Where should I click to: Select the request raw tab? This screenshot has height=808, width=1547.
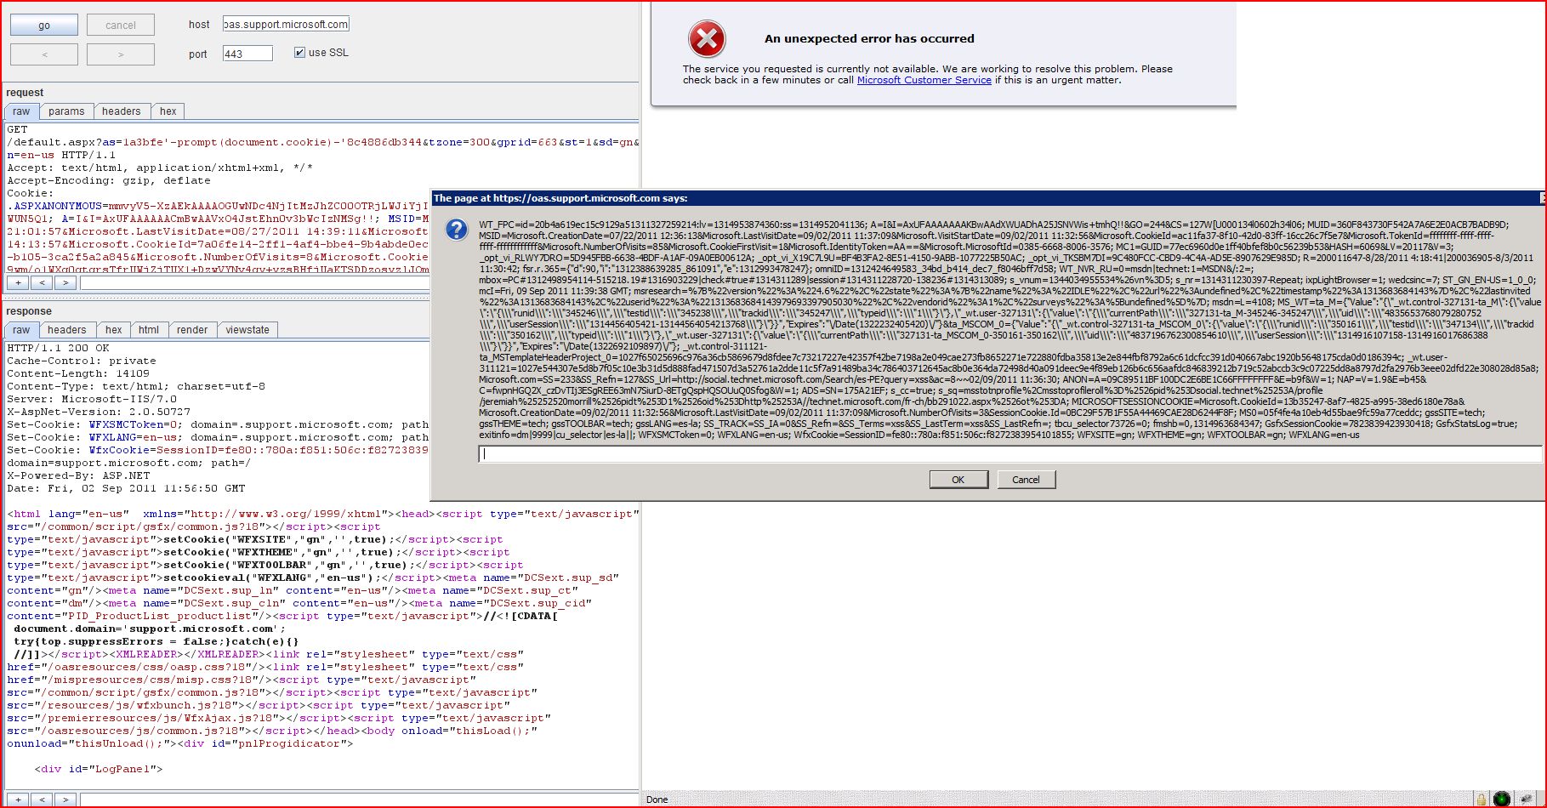click(x=21, y=111)
